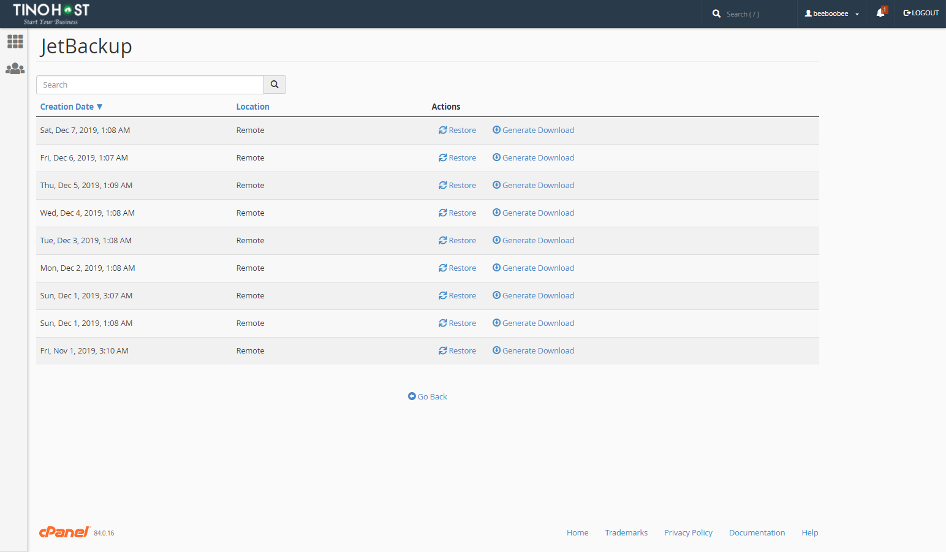Log out via LOGOUT link
This screenshot has width=946, height=552.
click(921, 13)
